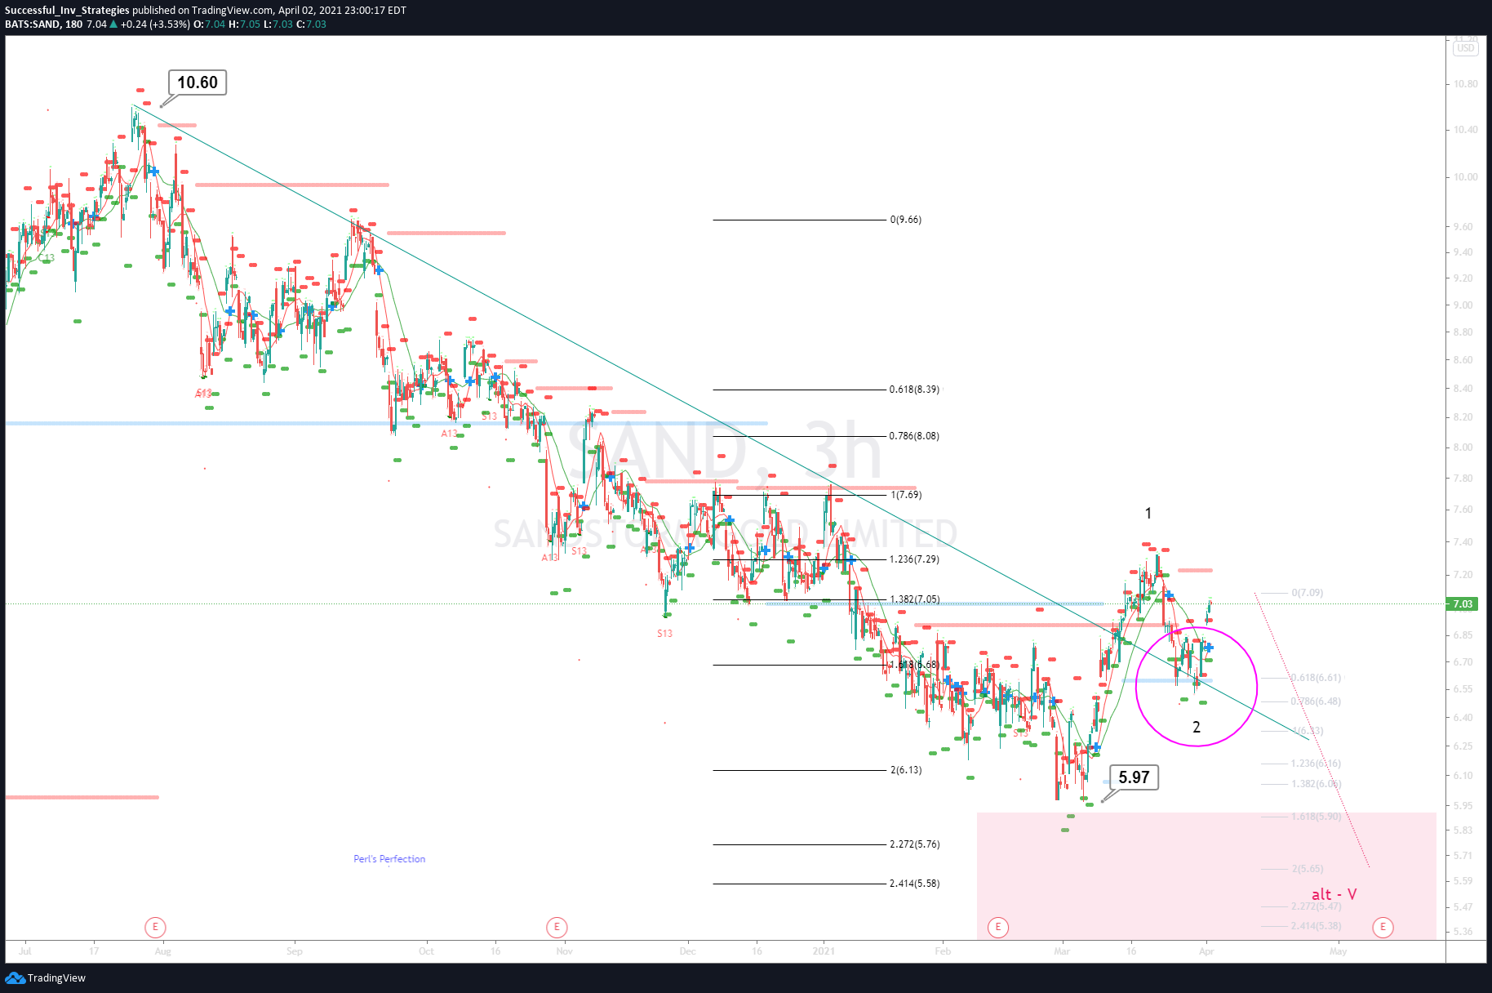The image size is (1492, 993).
Task: Click the magenta circle drawing
Action: 1197,687
